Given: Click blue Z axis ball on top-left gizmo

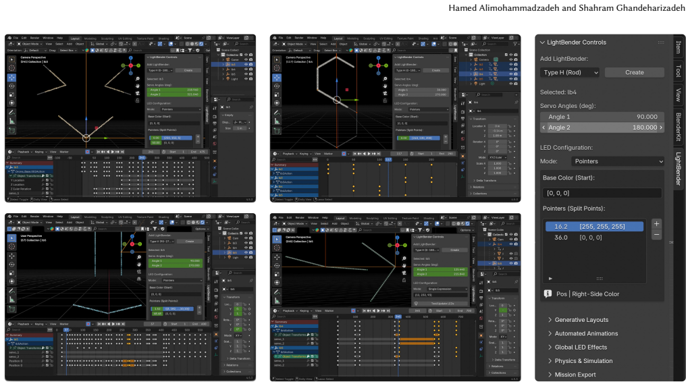Looking at the screenshot, I should (x=130, y=58).
